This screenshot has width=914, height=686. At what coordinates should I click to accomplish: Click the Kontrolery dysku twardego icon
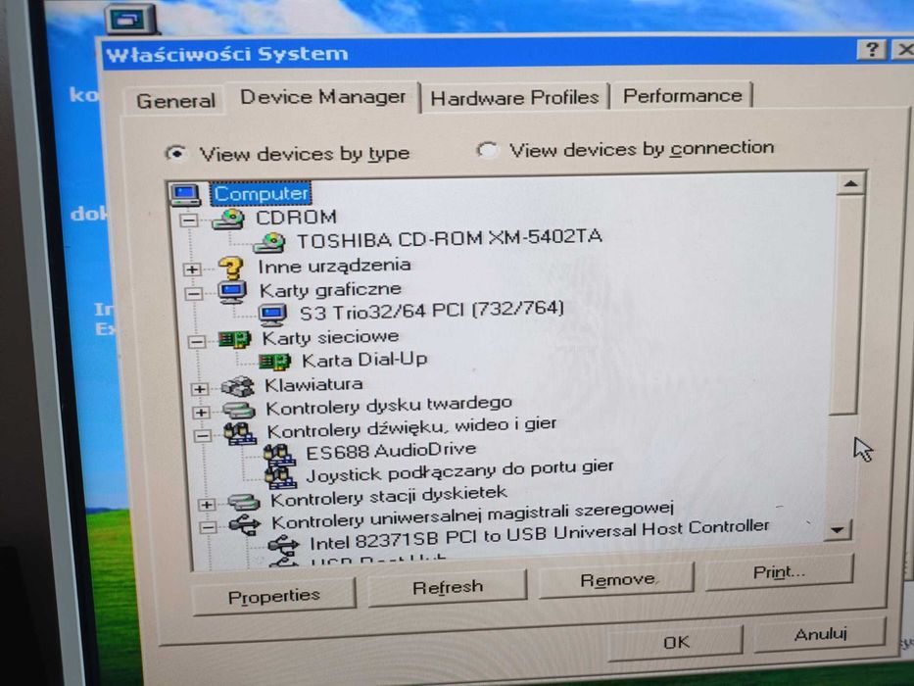(x=238, y=410)
